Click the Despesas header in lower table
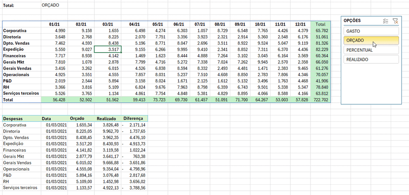409x195 pixels. 22,118
